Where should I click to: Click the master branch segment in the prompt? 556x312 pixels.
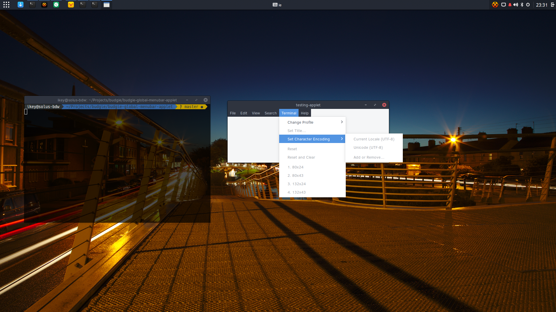(x=192, y=107)
